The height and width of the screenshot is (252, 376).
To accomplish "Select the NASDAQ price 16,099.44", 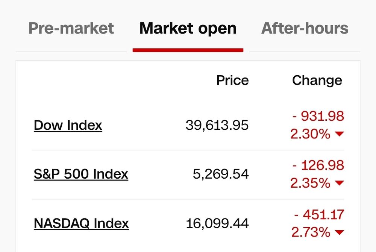I will (x=217, y=223).
